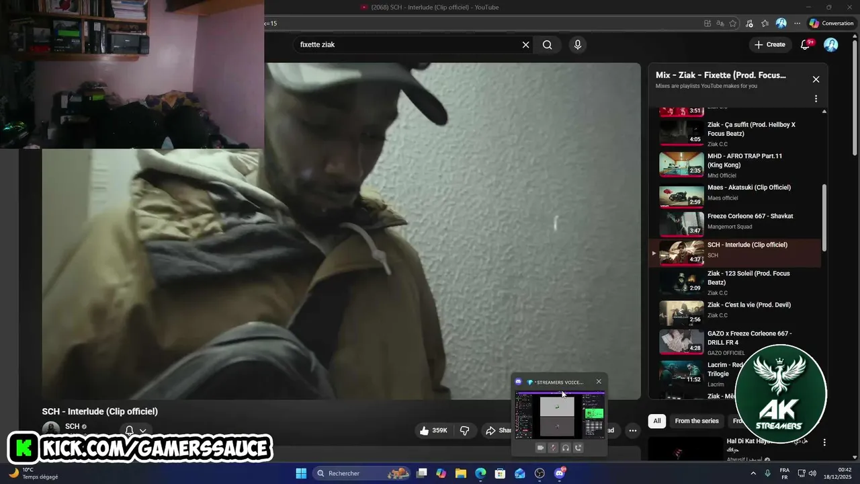Select the 'All' filter chip
Screen dimensions: 860x484
click(x=657, y=421)
